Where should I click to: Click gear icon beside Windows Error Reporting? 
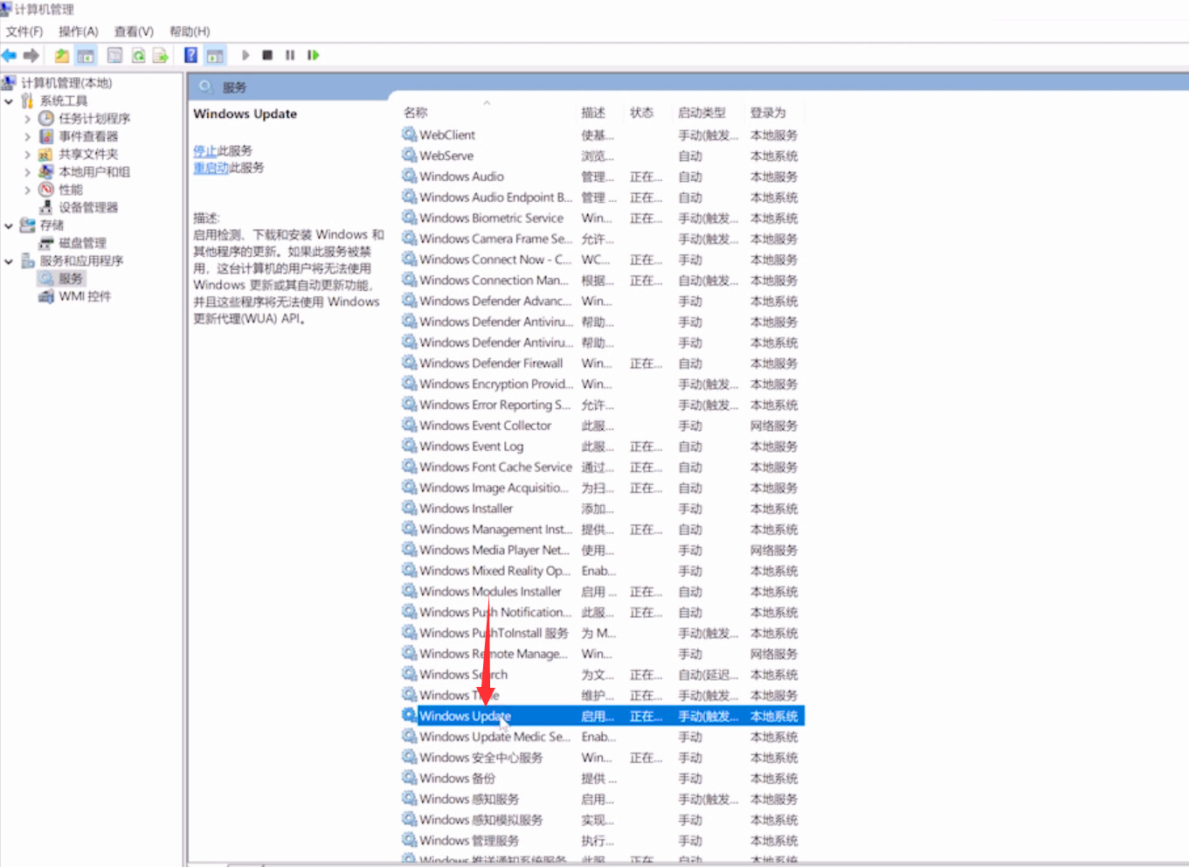(409, 404)
